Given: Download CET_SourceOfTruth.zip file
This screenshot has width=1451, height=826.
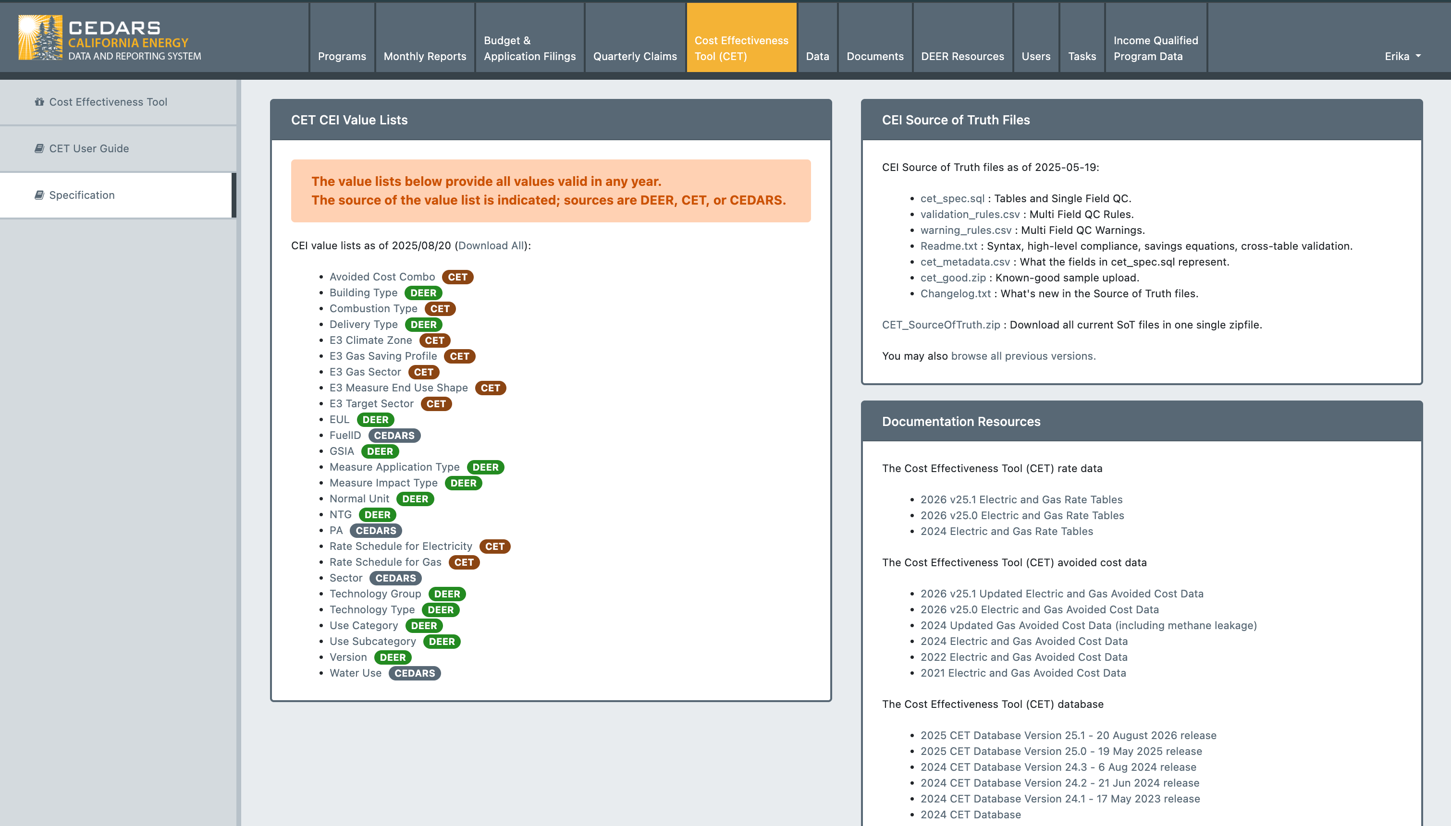Looking at the screenshot, I should tap(940, 325).
